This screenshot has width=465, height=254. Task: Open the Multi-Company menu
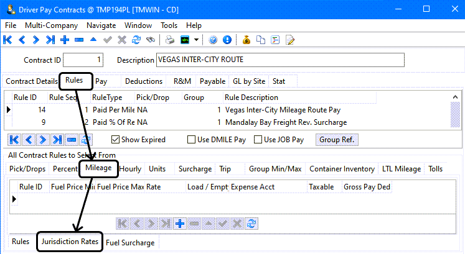tap(51, 25)
